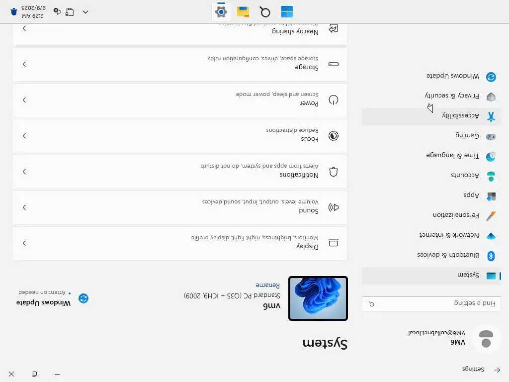
Task: Select System in the sidebar
Action: tap(431, 276)
